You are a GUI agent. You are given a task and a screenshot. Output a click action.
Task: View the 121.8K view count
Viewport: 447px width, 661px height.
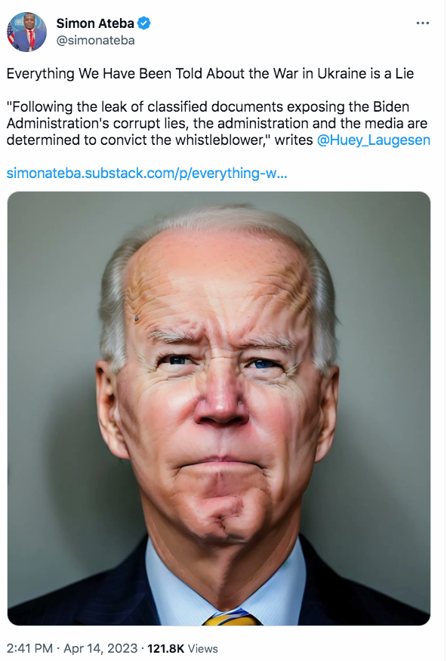pyautogui.click(x=165, y=648)
